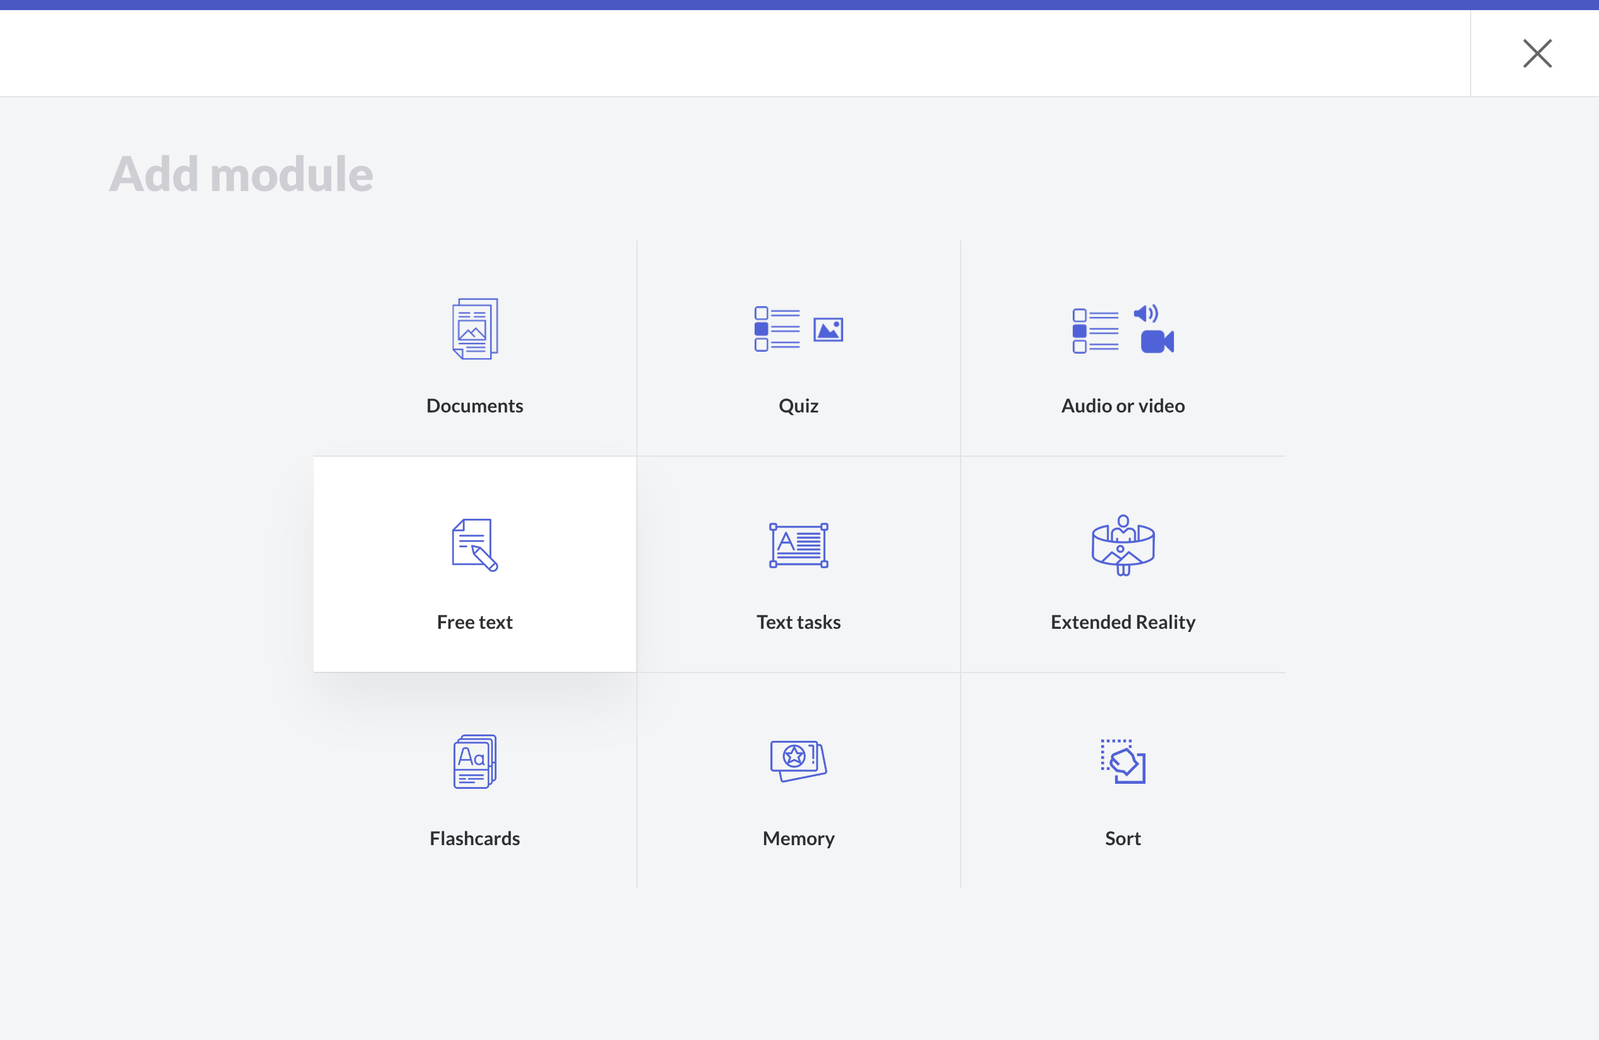Click the Extended Reality label
Screen dimensions: 1599x1040
pos(1123,622)
